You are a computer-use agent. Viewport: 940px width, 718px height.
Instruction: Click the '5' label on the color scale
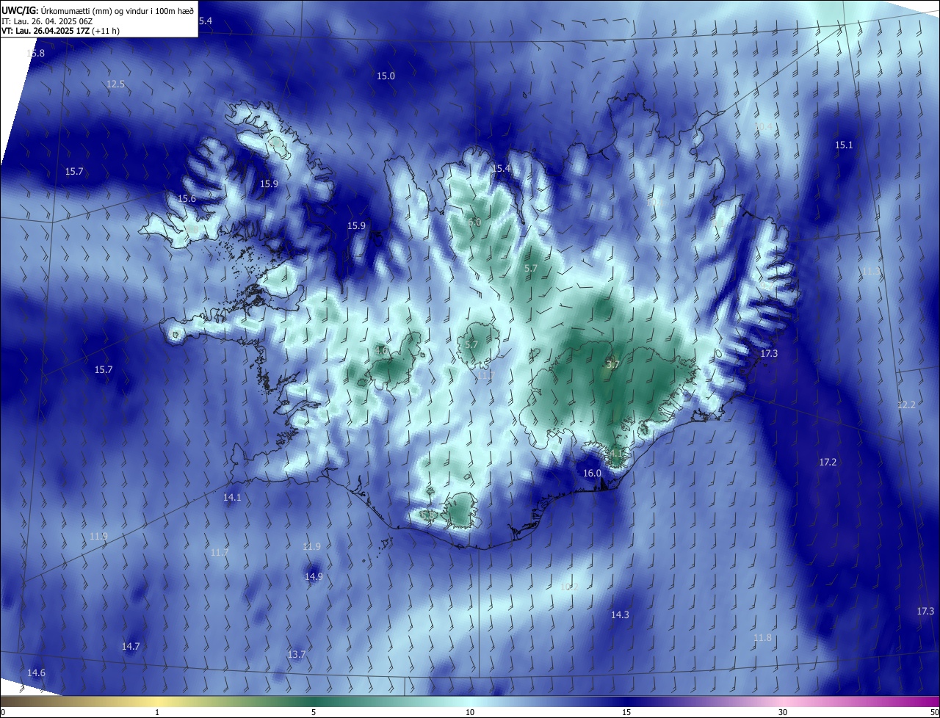(x=314, y=713)
